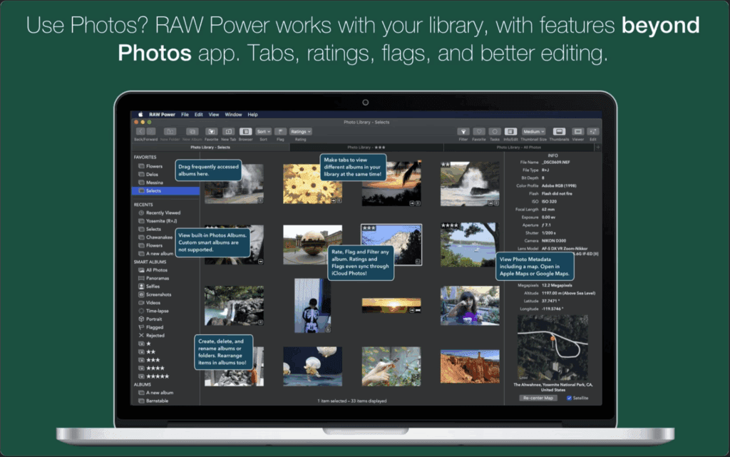This screenshot has height=457, width=730.
Task: Select the highlighted Selects favorite
Action: pyautogui.click(x=165, y=191)
